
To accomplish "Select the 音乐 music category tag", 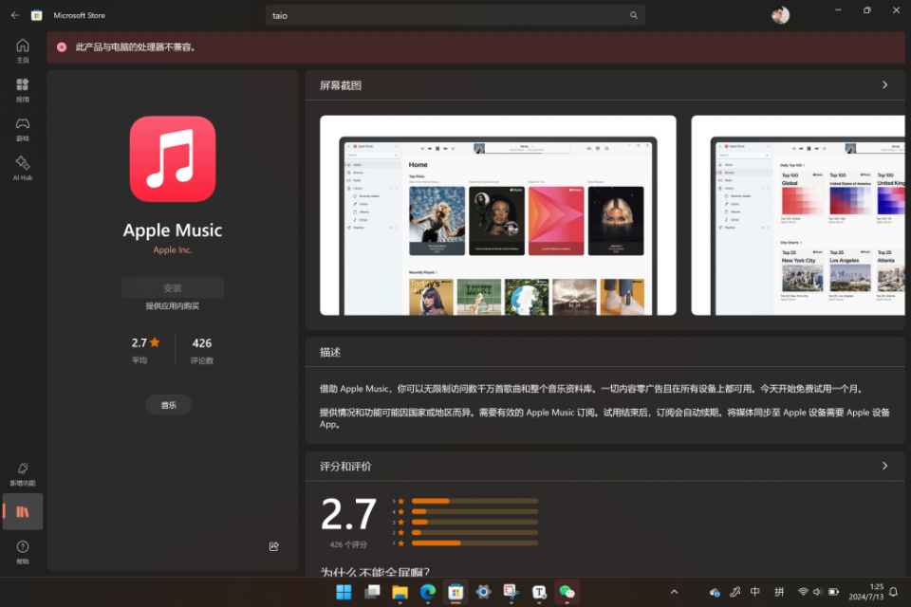I will (168, 404).
